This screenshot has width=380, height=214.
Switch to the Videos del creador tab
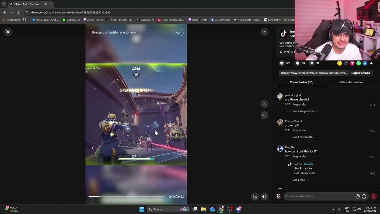pos(351,82)
